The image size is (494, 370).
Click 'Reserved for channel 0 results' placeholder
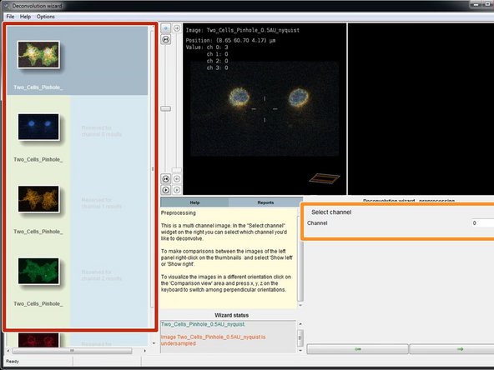102,131
